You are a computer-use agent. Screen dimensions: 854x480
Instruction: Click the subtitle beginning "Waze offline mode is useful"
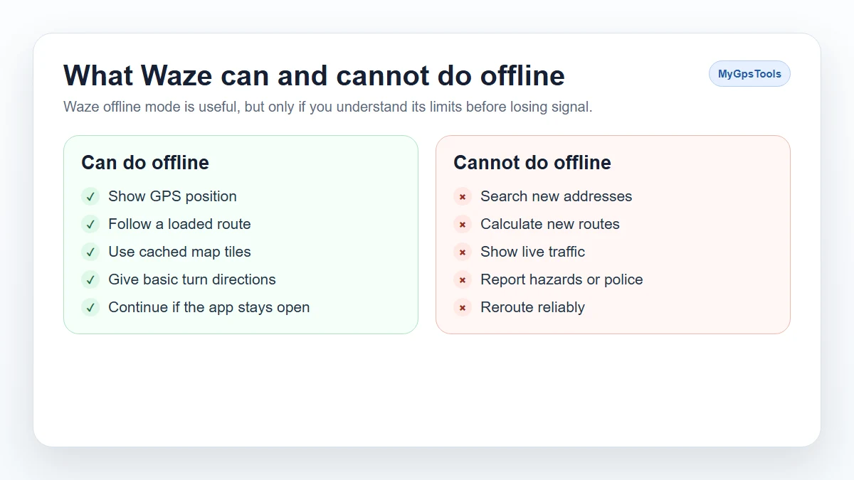pos(328,107)
